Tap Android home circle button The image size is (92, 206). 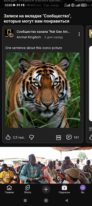pos(46,200)
